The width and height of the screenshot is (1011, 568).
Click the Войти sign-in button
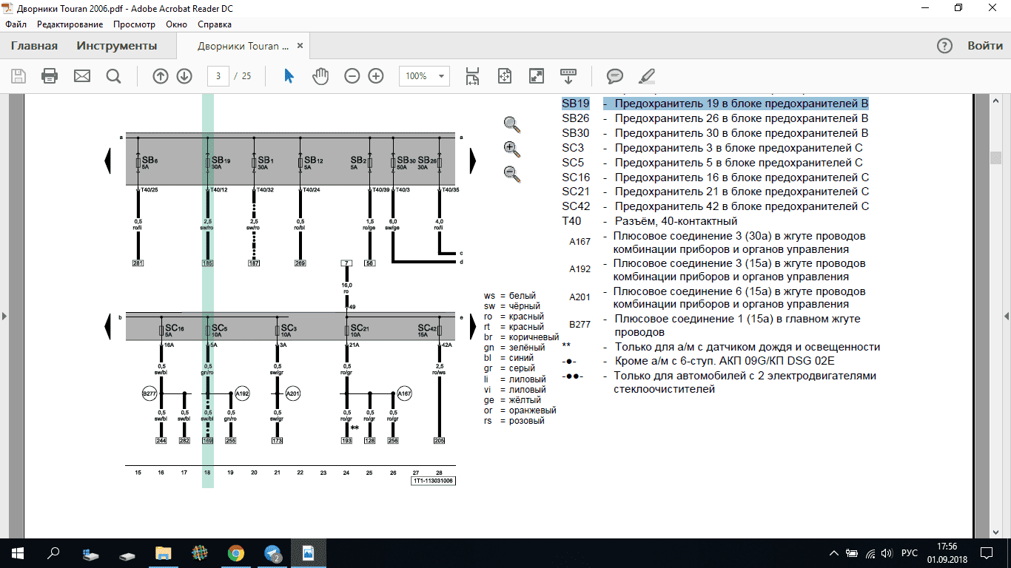pos(985,46)
